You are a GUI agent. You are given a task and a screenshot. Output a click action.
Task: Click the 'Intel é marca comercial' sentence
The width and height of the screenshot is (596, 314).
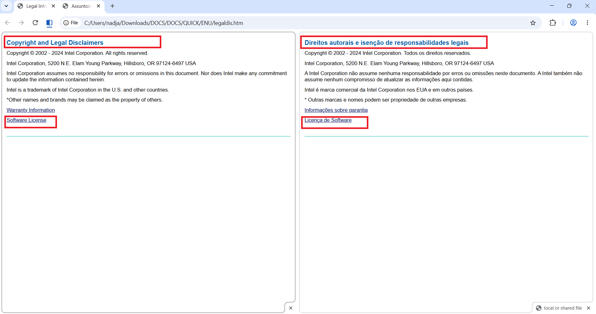[x=389, y=90]
